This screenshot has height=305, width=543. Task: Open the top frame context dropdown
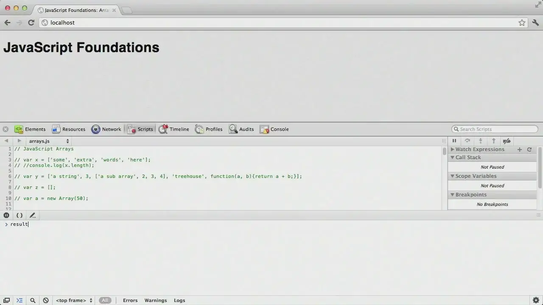pyautogui.click(x=74, y=300)
